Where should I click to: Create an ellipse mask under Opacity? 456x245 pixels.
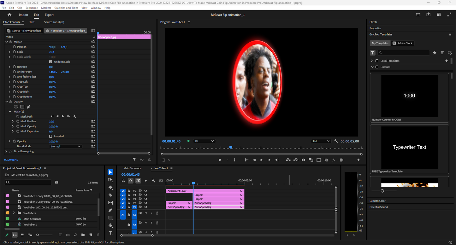tap(16, 107)
